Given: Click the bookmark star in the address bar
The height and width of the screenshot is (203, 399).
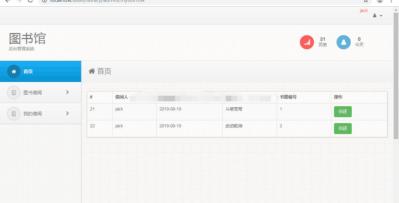Looking at the screenshot, I should point(365,2).
